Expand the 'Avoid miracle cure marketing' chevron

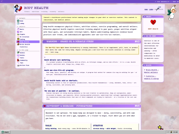pyautogui.click(x=45, y=57)
